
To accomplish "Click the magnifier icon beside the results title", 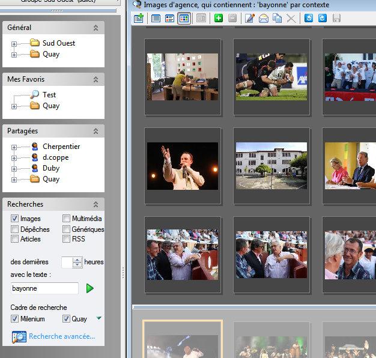I will coord(138,4).
